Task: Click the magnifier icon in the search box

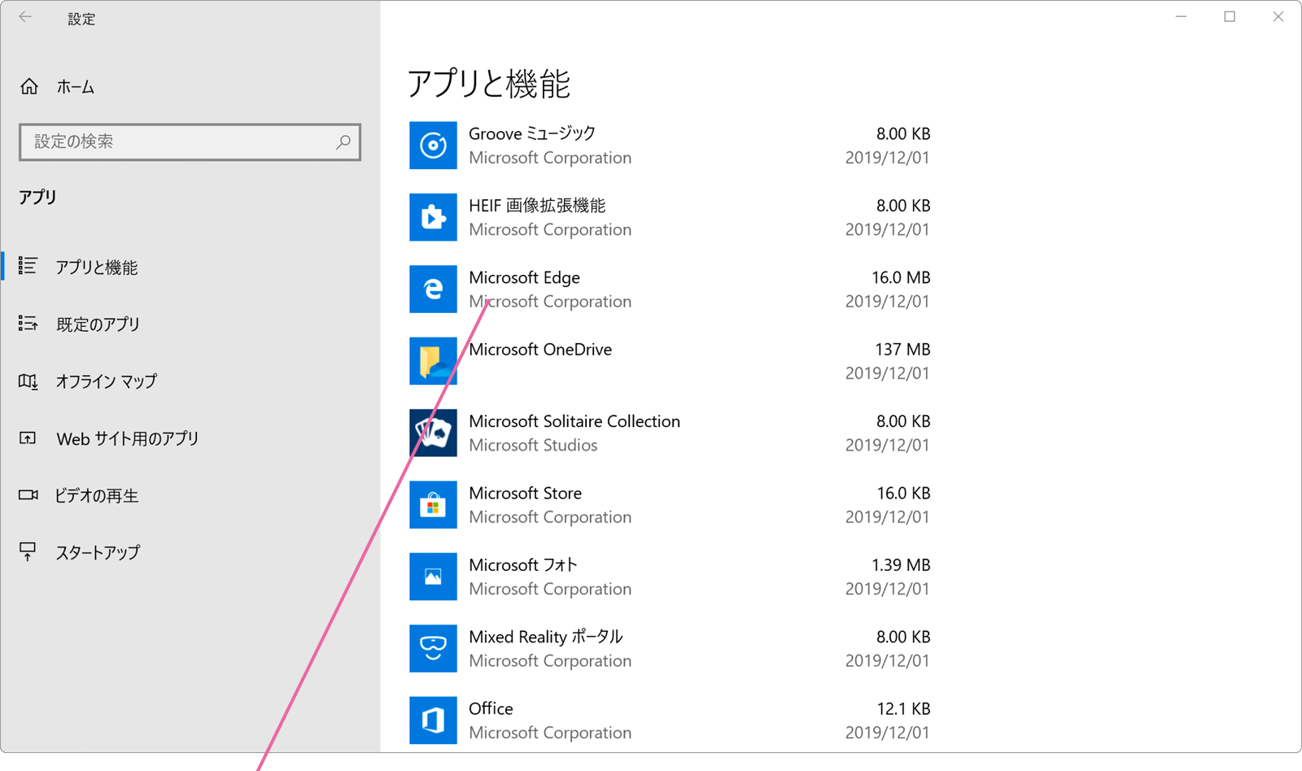Action: [343, 142]
